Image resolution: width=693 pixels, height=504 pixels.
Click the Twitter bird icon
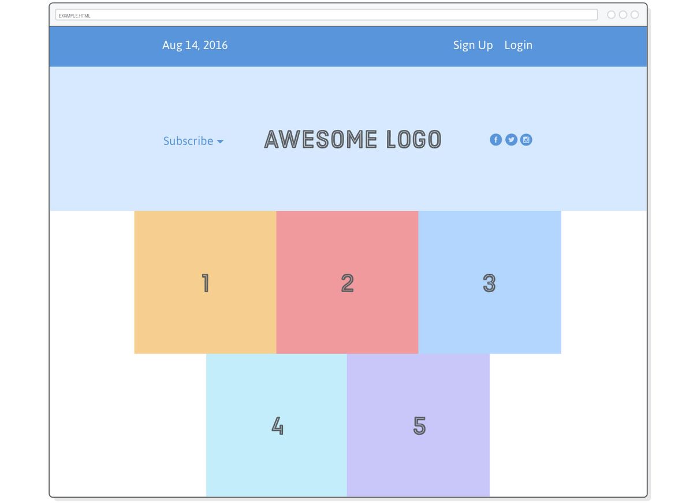[x=511, y=140]
